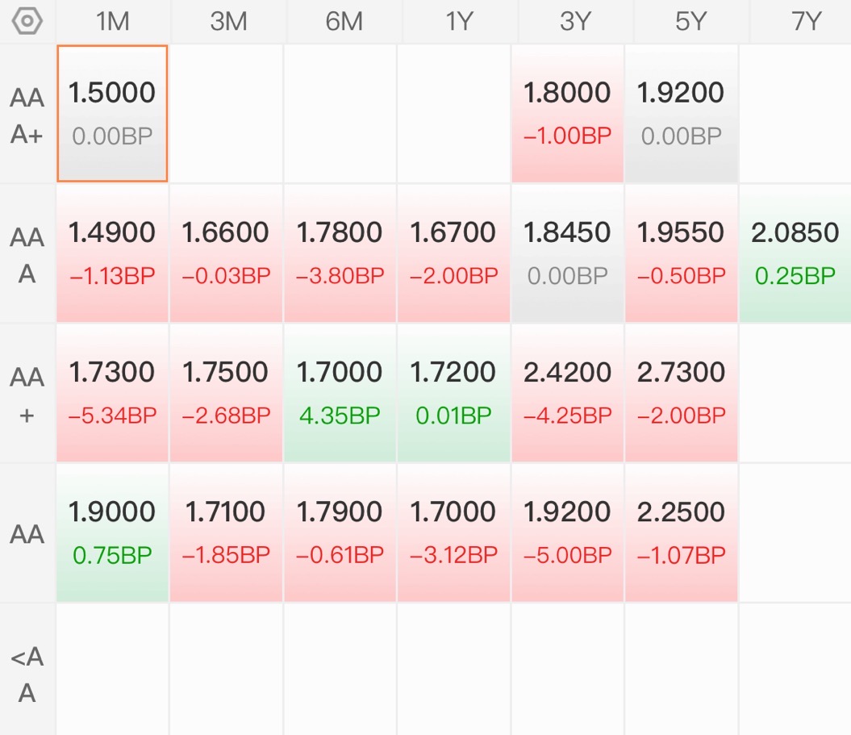This screenshot has width=851, height=735.
Task: Click the <AA row label
Action: pyautogui.click(x=27, y=674)
